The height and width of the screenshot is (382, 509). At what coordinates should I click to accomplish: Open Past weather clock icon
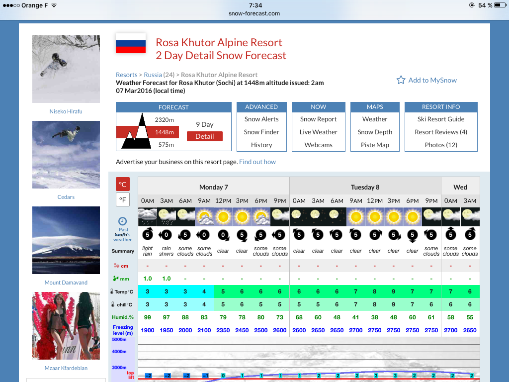[122, 221]
